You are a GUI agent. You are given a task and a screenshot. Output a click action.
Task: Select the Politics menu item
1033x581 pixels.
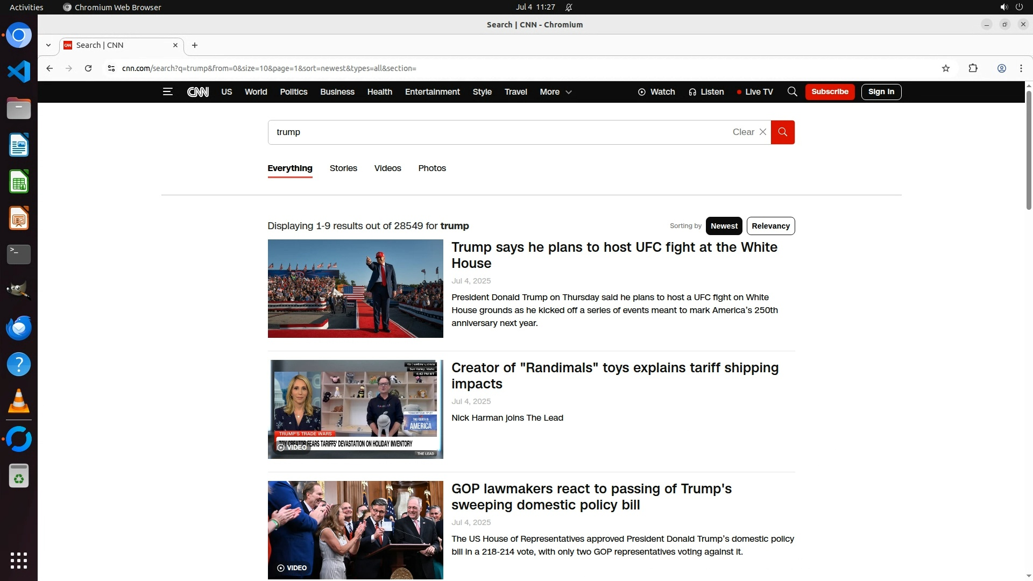pyautogui.click(x=293, y=92)
